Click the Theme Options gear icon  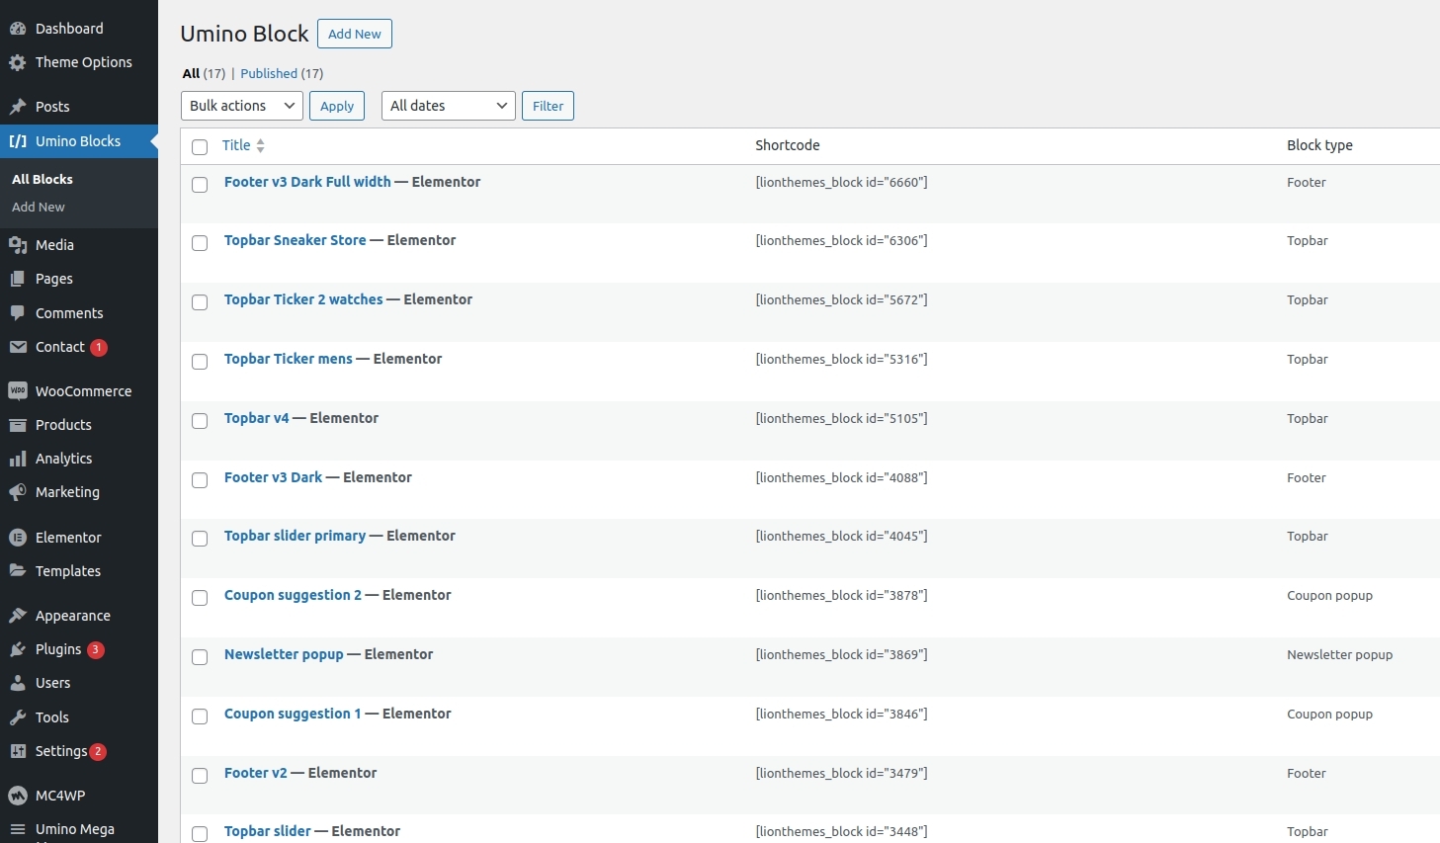[18, 62]
